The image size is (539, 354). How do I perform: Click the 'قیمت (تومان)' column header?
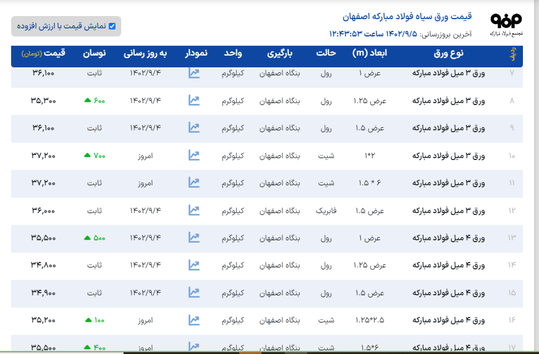click(x=43, y=54)
